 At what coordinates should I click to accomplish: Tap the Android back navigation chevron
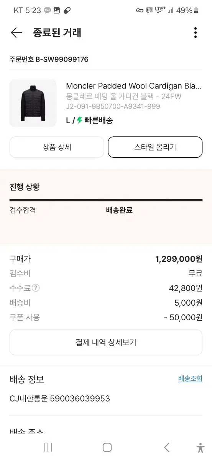(166, 447)
